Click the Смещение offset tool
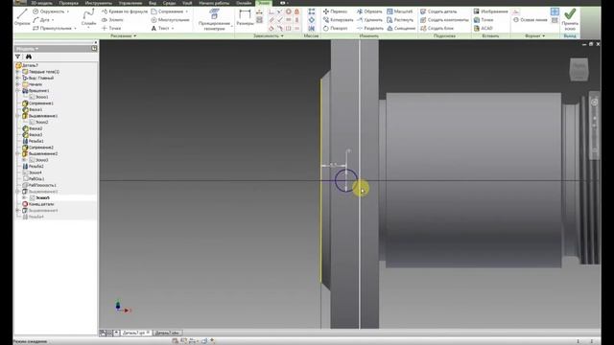Image resolution: width=614 pixels, height=345 pixels. 401,28
